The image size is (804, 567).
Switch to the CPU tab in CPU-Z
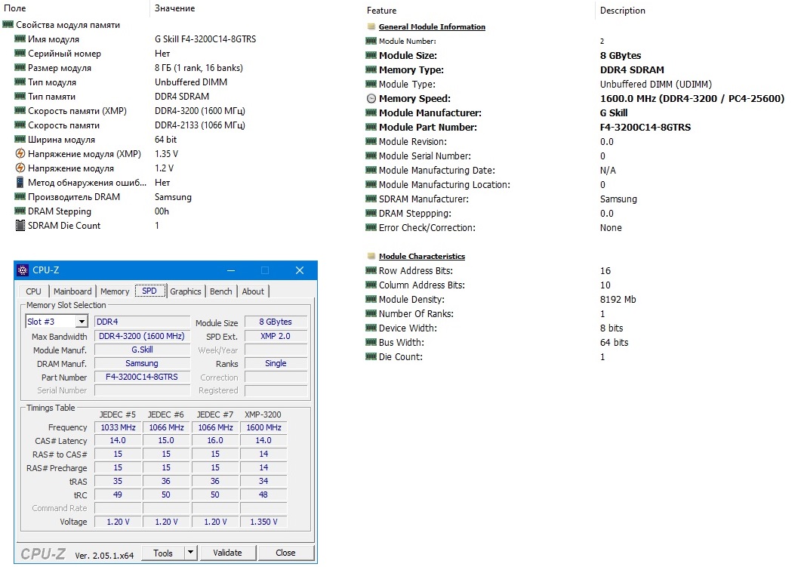pyautogui.click(x=33, y=291)
